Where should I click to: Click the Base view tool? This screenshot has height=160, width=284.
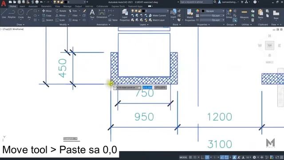[276, 15]
